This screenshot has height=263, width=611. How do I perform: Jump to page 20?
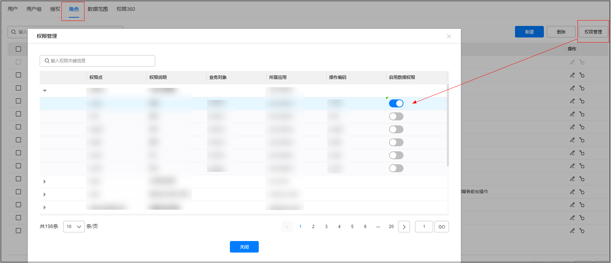tap(391, 227)
